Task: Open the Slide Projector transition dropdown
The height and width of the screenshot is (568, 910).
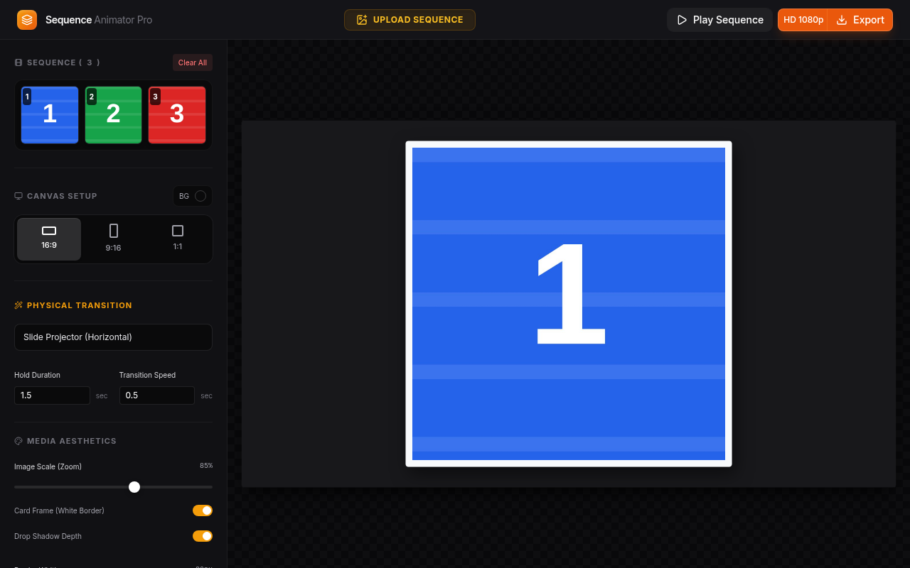Action: point(113,337)
